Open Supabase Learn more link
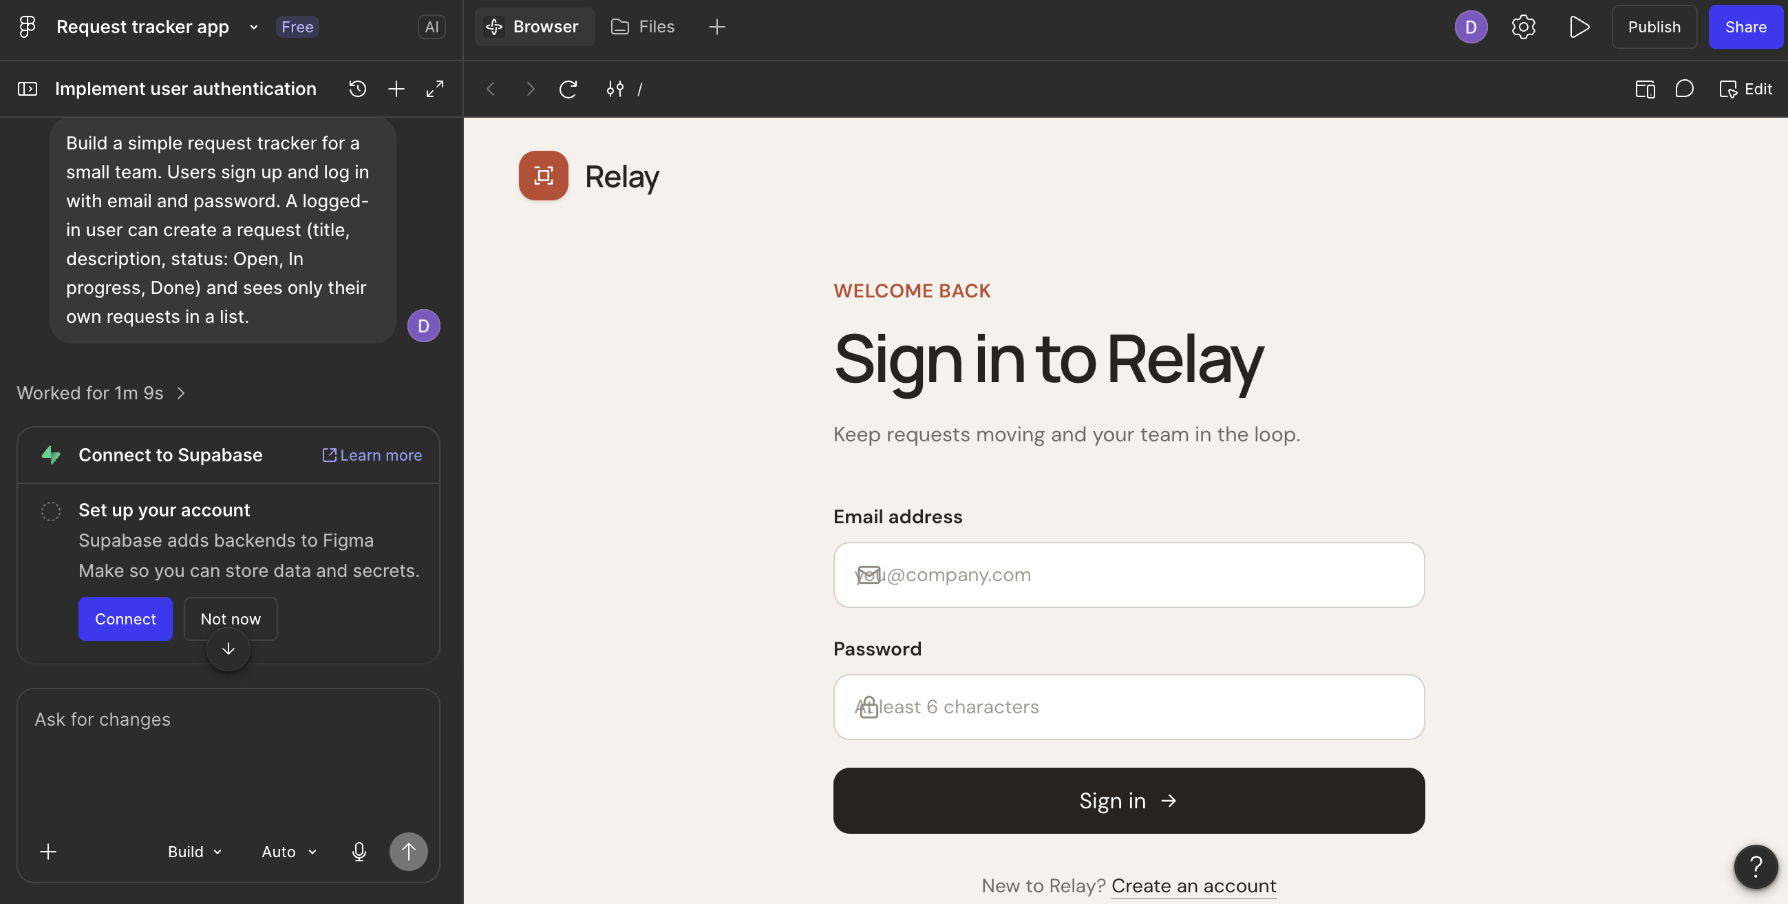The width and height of the screenshot is (1788, 904). (372, 455)
